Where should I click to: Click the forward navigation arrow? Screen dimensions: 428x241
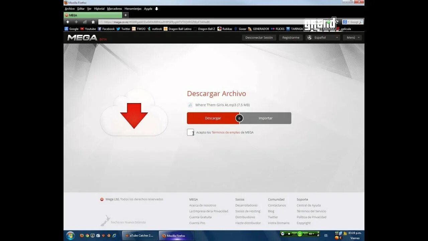(76, 22)
